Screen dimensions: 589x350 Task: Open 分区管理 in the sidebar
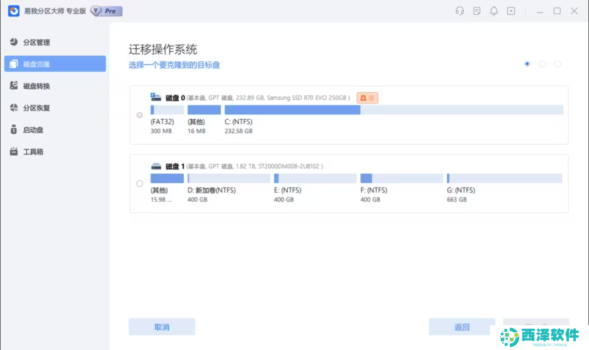pyautogui.click(x=55, y=42)
